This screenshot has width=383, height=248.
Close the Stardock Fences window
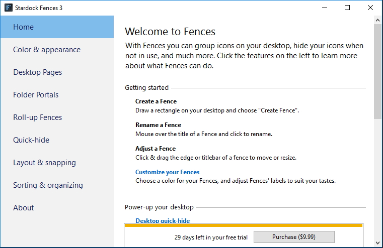[x=370, y=8]
